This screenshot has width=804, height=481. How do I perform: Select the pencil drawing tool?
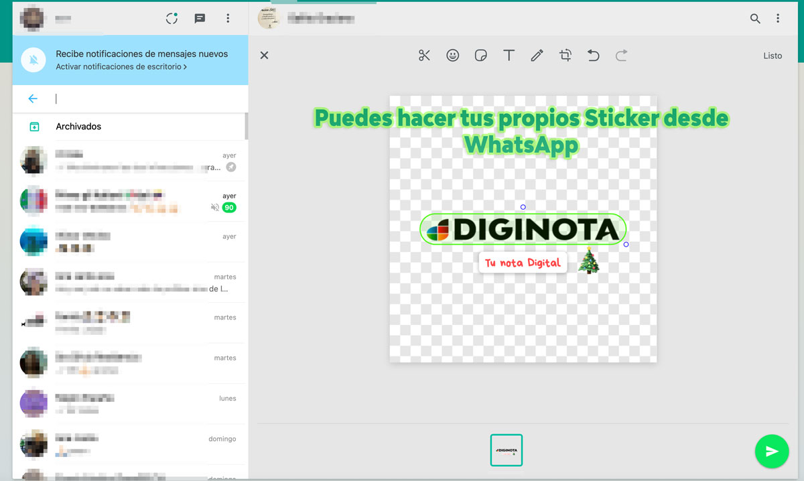tap(537, 56)
